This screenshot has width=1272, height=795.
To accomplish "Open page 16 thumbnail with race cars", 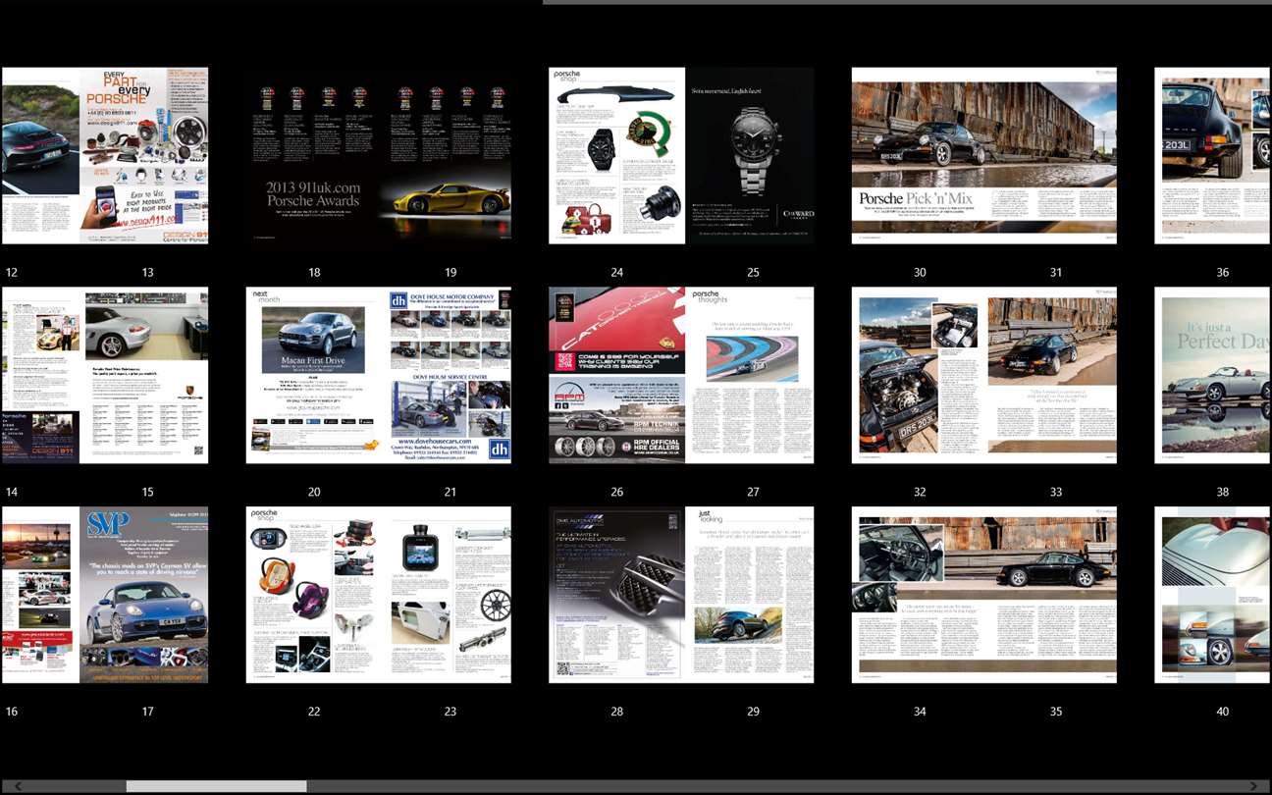I will pos(40,595).
